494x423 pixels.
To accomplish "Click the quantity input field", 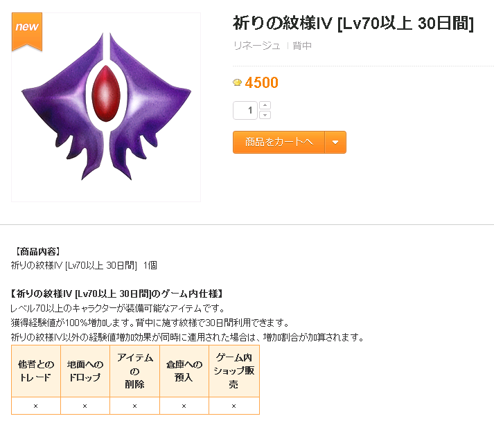I will [245, 110].
